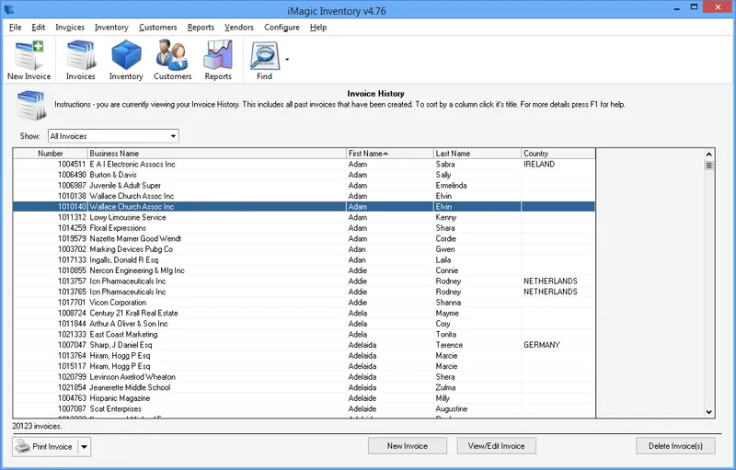Select the Century 21 Krall Real Estate row
Image resolution: width=736 pixels, height=470 pixels.
pos(305,313)
